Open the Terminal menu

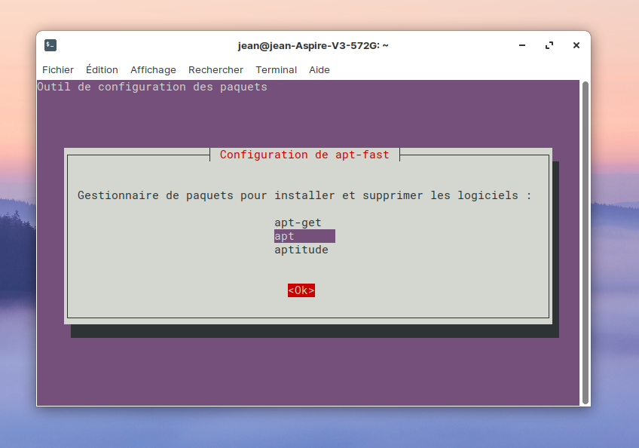coord(276,69)
